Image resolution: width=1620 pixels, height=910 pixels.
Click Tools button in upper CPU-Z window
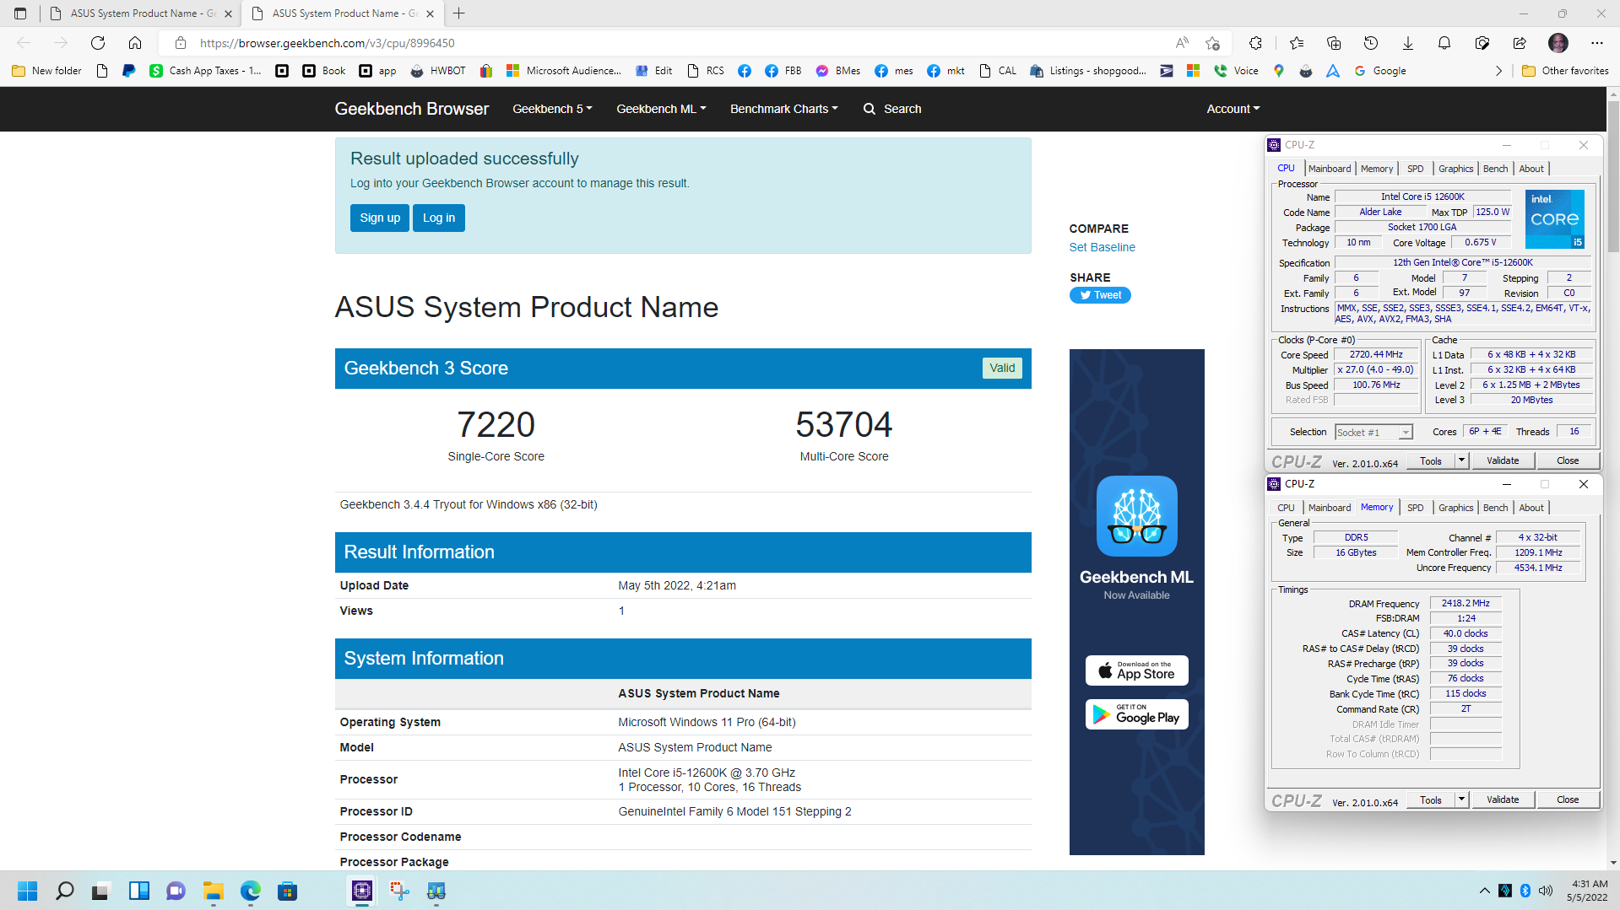[1431, 460]
